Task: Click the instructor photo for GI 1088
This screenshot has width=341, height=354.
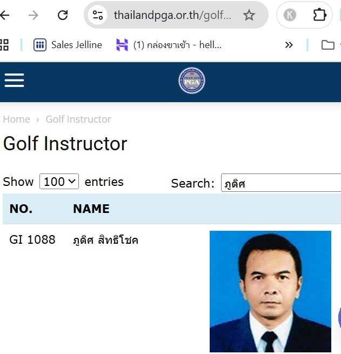Action: tap(270, 292)
